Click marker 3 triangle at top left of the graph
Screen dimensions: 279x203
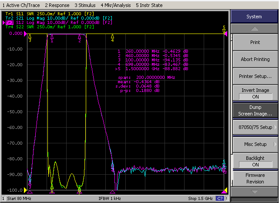[x=30, y=37]
